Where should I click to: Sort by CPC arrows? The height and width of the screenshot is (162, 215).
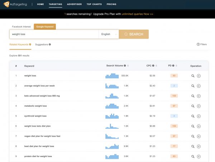[156, 65]
